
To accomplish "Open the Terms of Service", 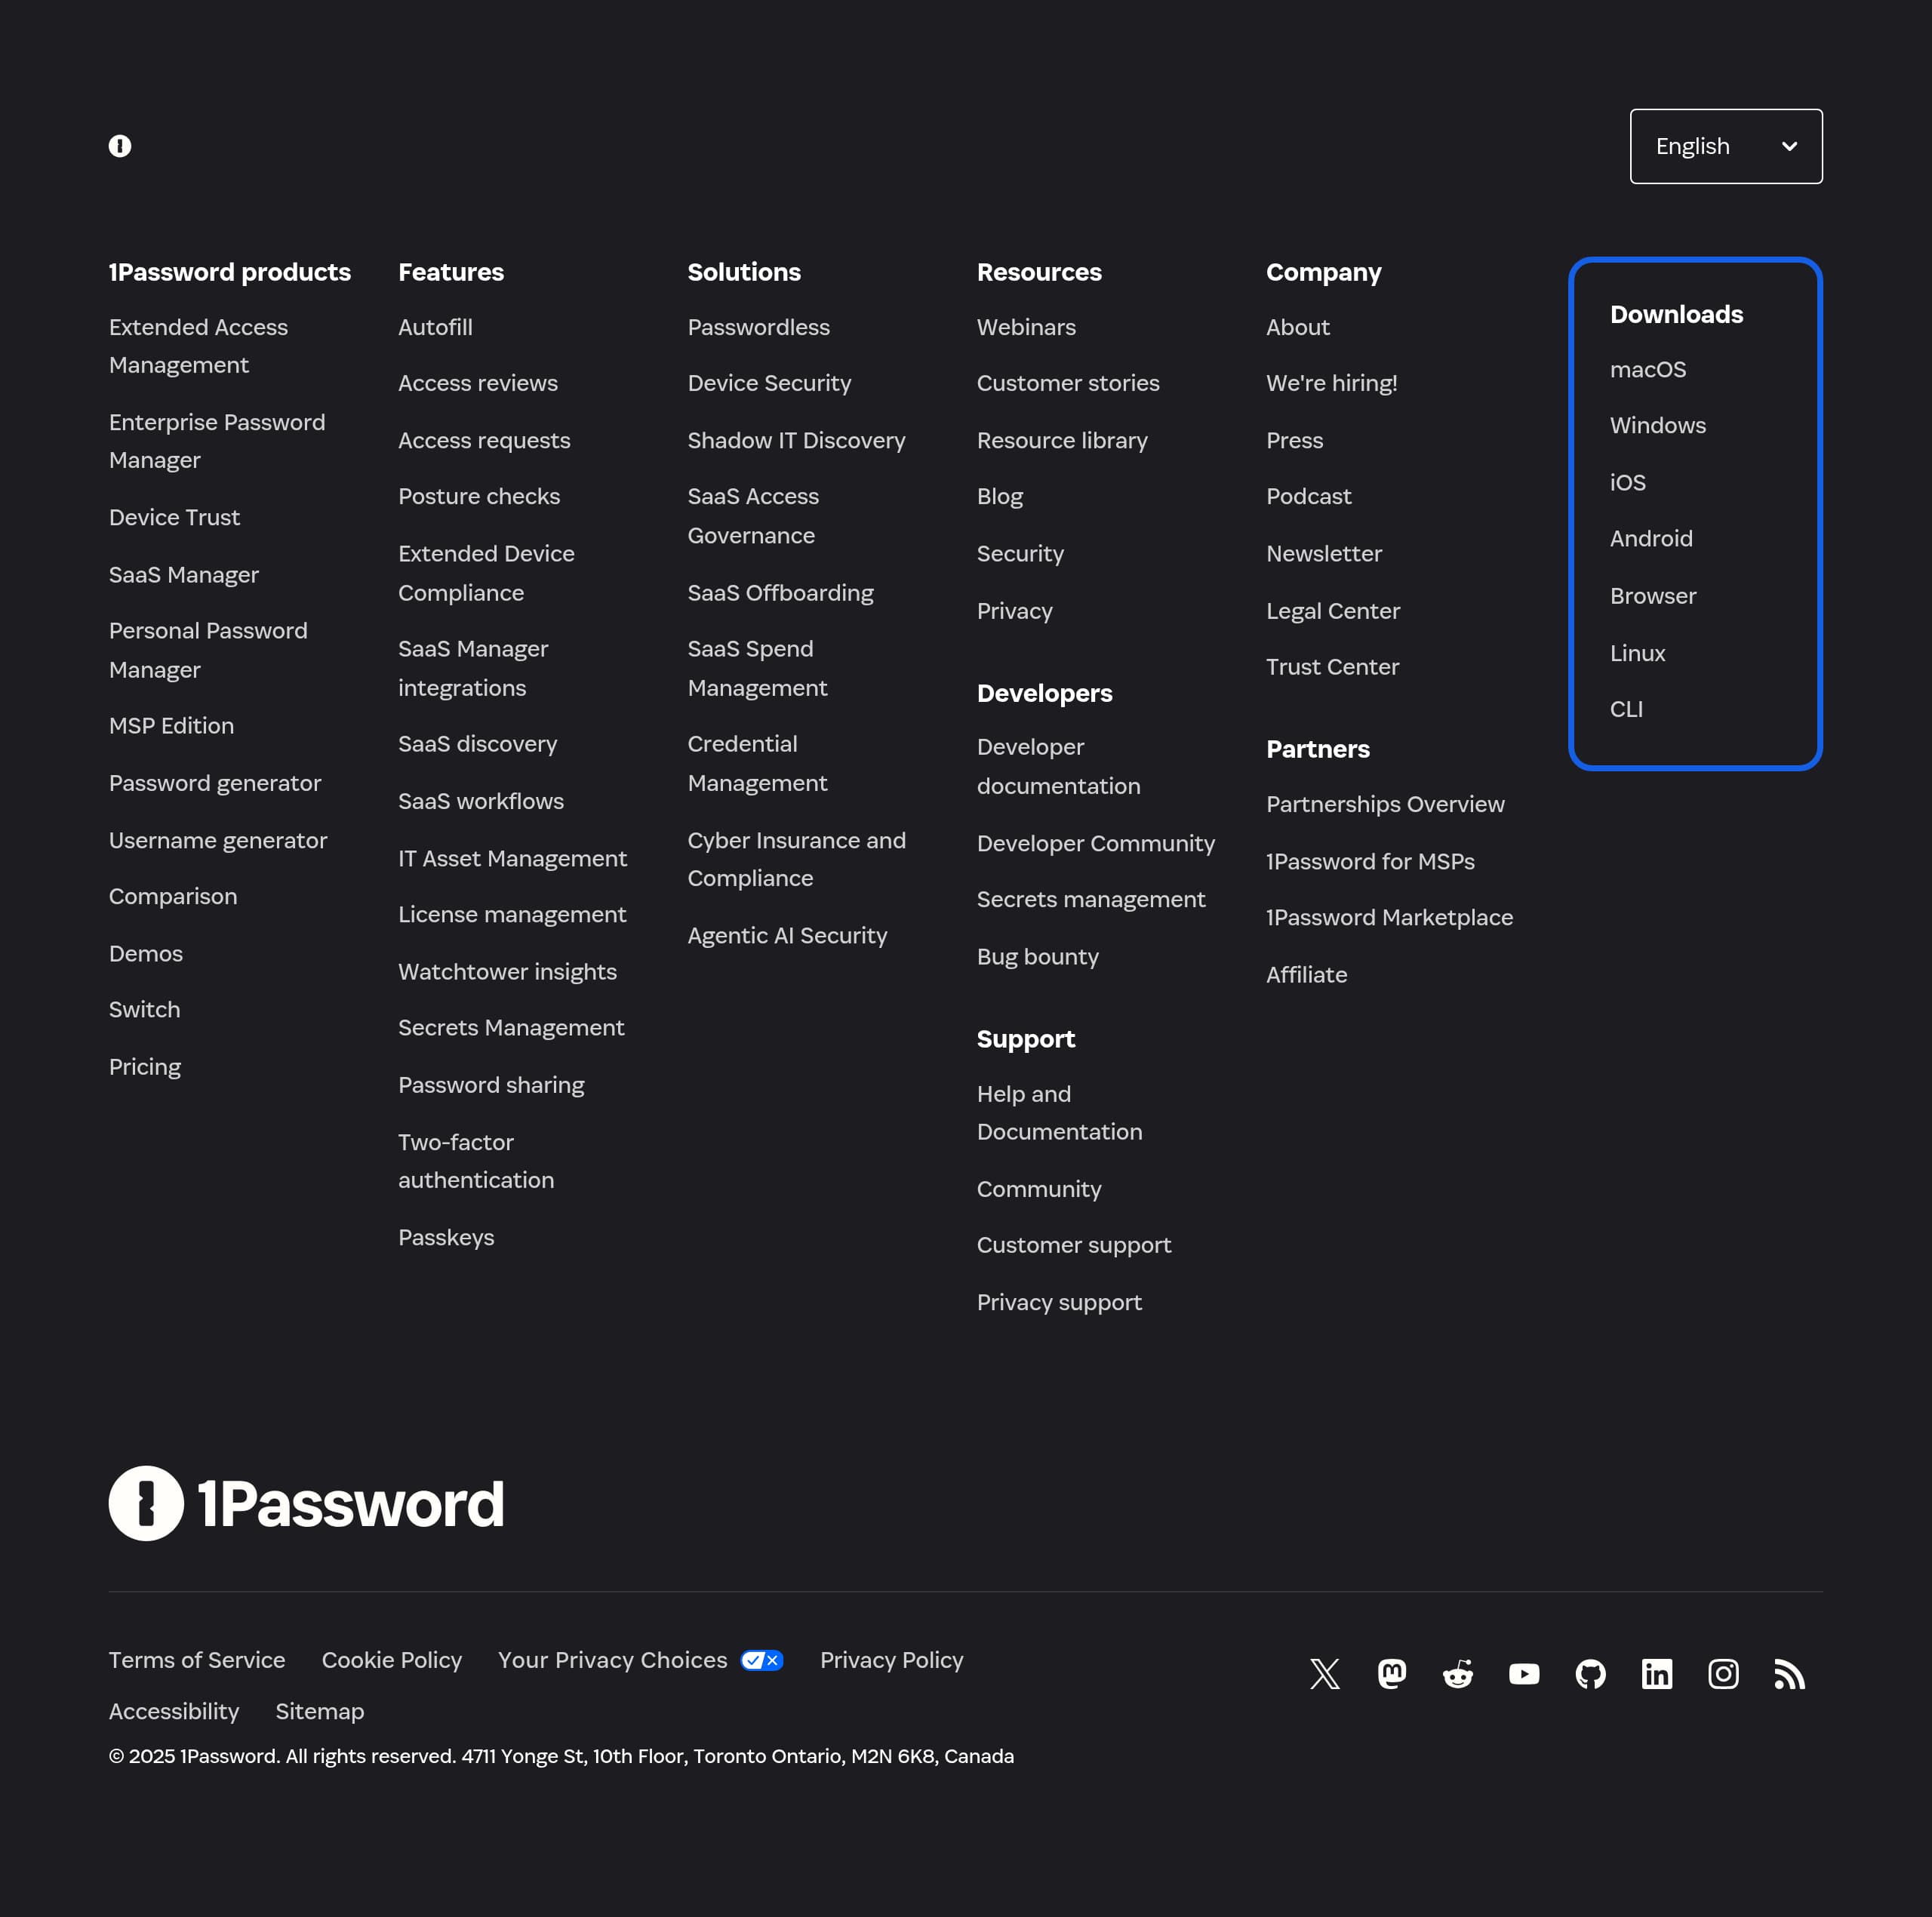I will point(196,1660).
